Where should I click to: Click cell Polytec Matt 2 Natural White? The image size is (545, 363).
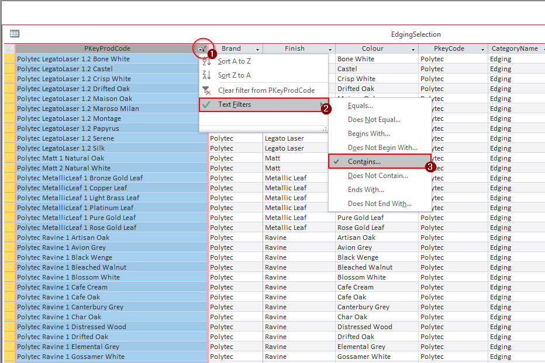click(112, 168)
